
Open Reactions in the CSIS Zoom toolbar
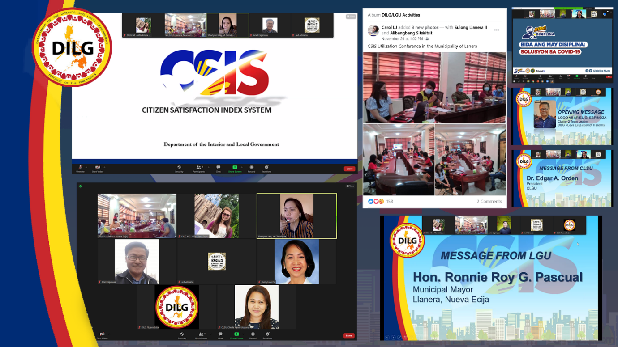coord(266,169)
